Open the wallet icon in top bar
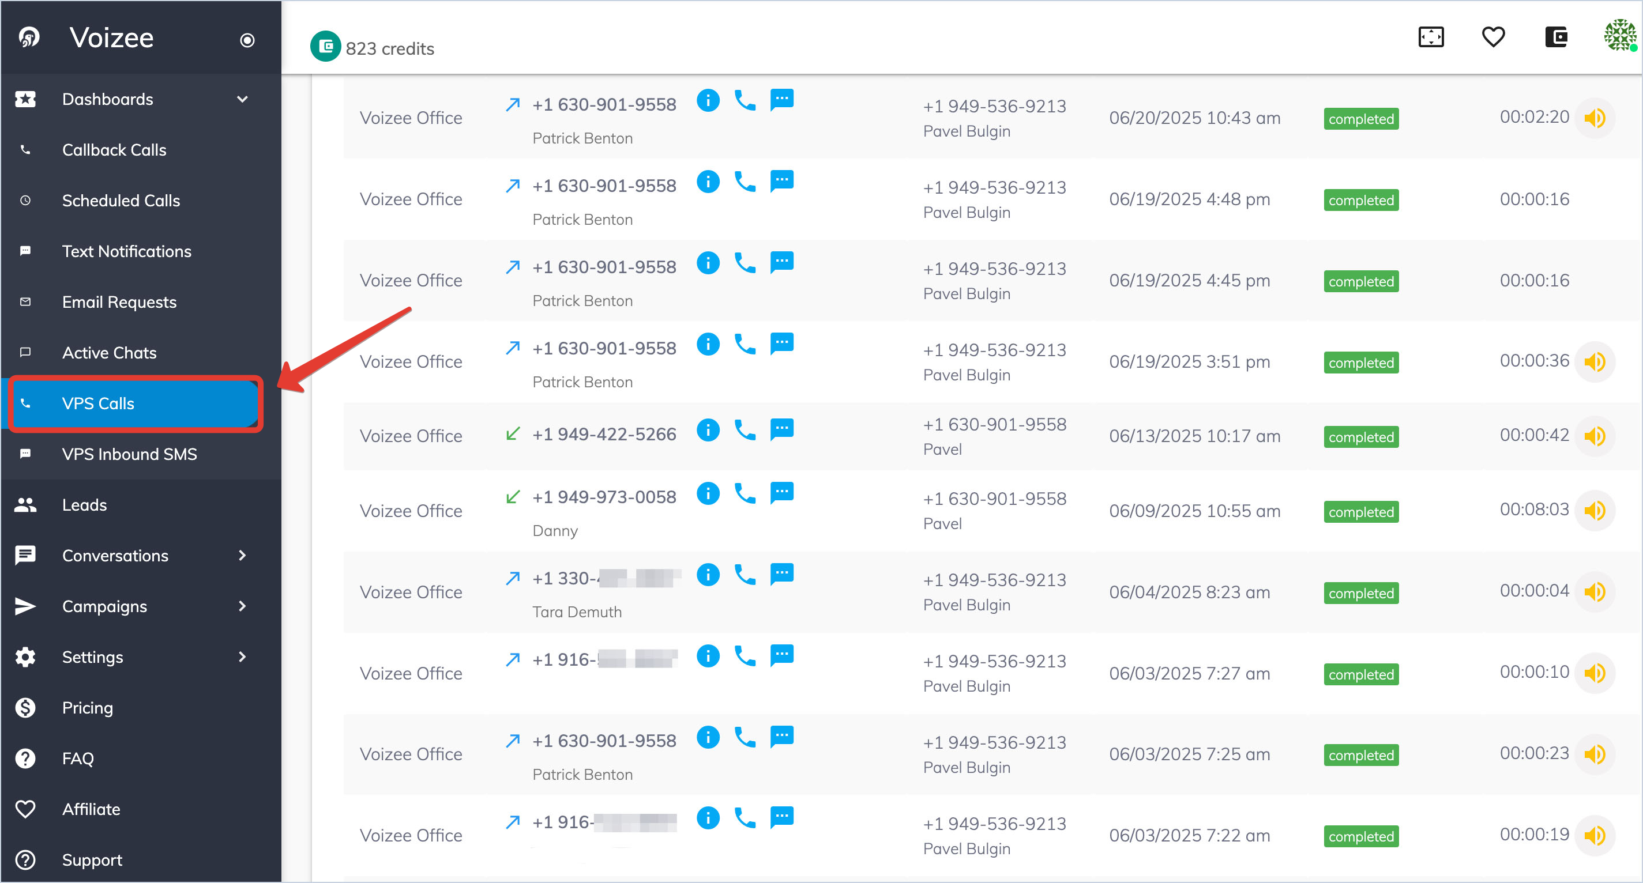Viewport: 1643px width, 883px height. click(1556, 37)
